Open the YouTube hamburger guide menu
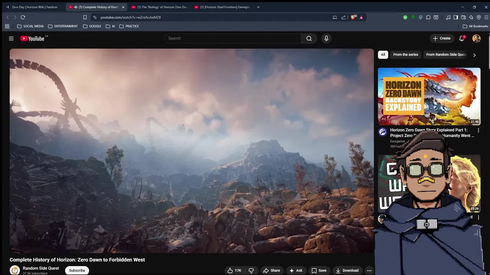Viewport: 490px width, 275px height. [11, 38]
